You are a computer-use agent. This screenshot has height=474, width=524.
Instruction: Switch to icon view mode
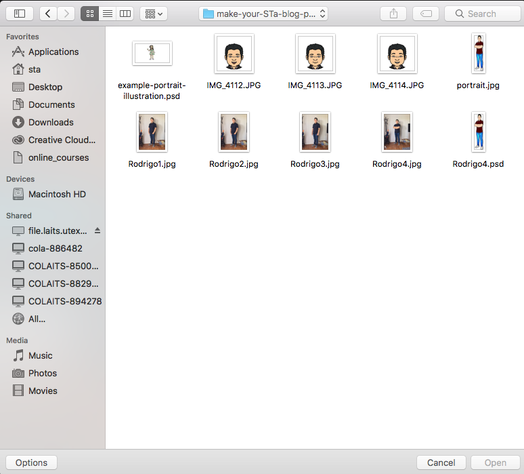[89, 14]
